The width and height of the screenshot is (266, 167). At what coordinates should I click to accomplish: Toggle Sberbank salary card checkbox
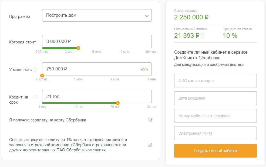pyautogui.click(x=150, y=120)
